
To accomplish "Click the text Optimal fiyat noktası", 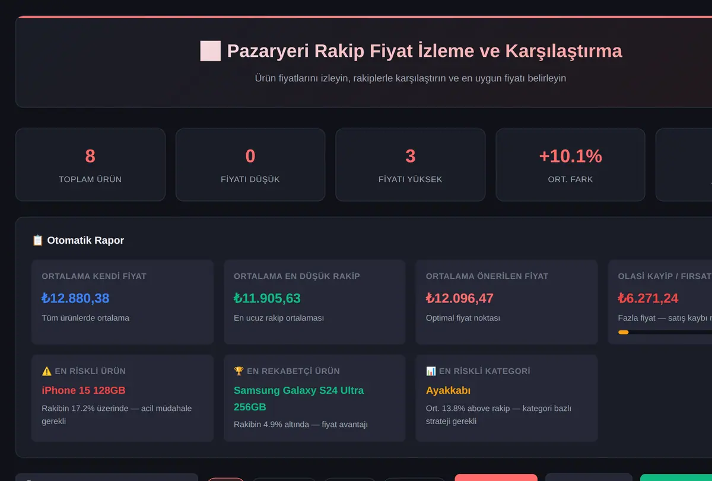I will pyautogui.click(x=463, y=318).
